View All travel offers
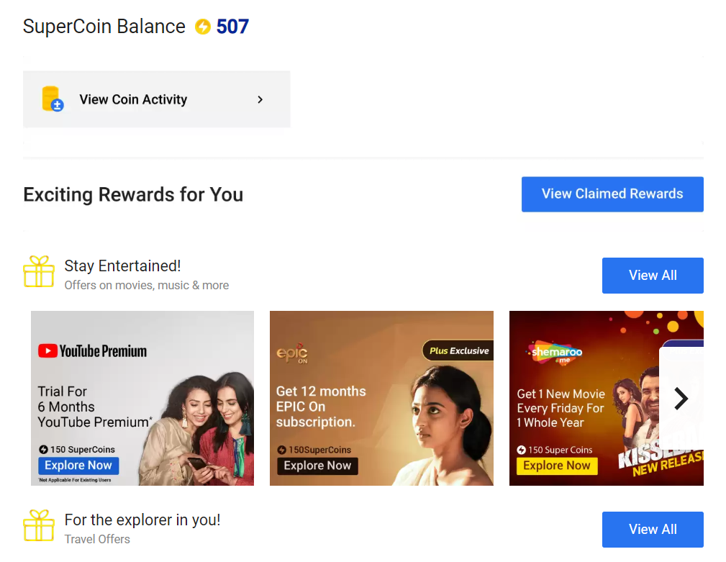Screen dimensions: 726x562 pyautogui.click(x=653, y=530)
